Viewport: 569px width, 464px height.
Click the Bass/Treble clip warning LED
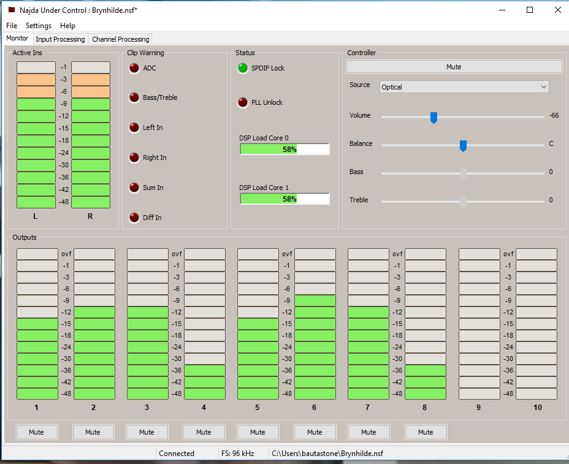[x=134, y=97]
